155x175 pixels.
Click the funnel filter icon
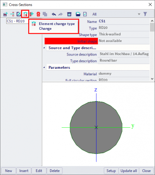(x=145, y=14)
